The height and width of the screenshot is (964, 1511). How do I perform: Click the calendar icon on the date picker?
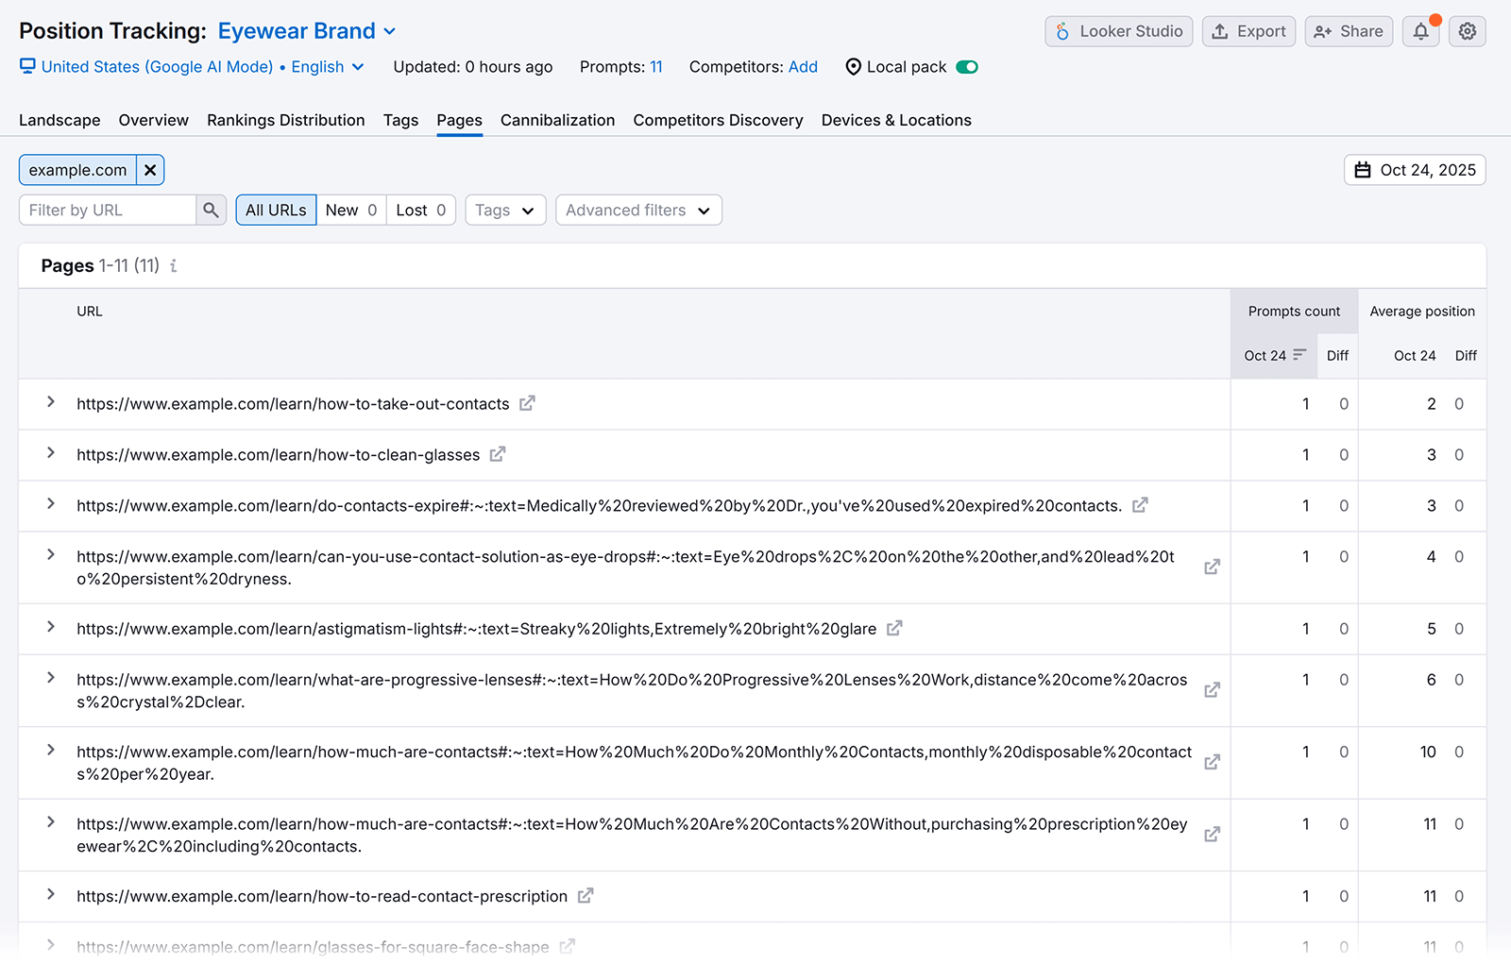[1363, 169]
